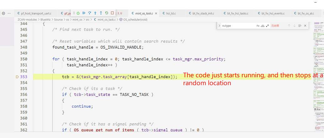Go to previous match arrow
The width and height of the screenshot is (324, 138).
tap(289, 26)
